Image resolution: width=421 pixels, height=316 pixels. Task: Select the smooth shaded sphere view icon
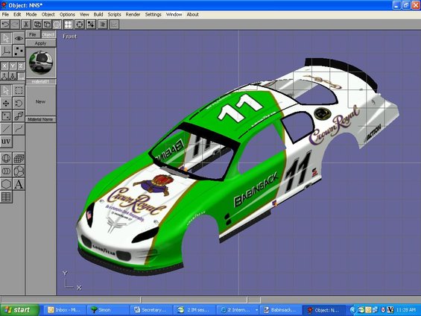pos(57,25)
